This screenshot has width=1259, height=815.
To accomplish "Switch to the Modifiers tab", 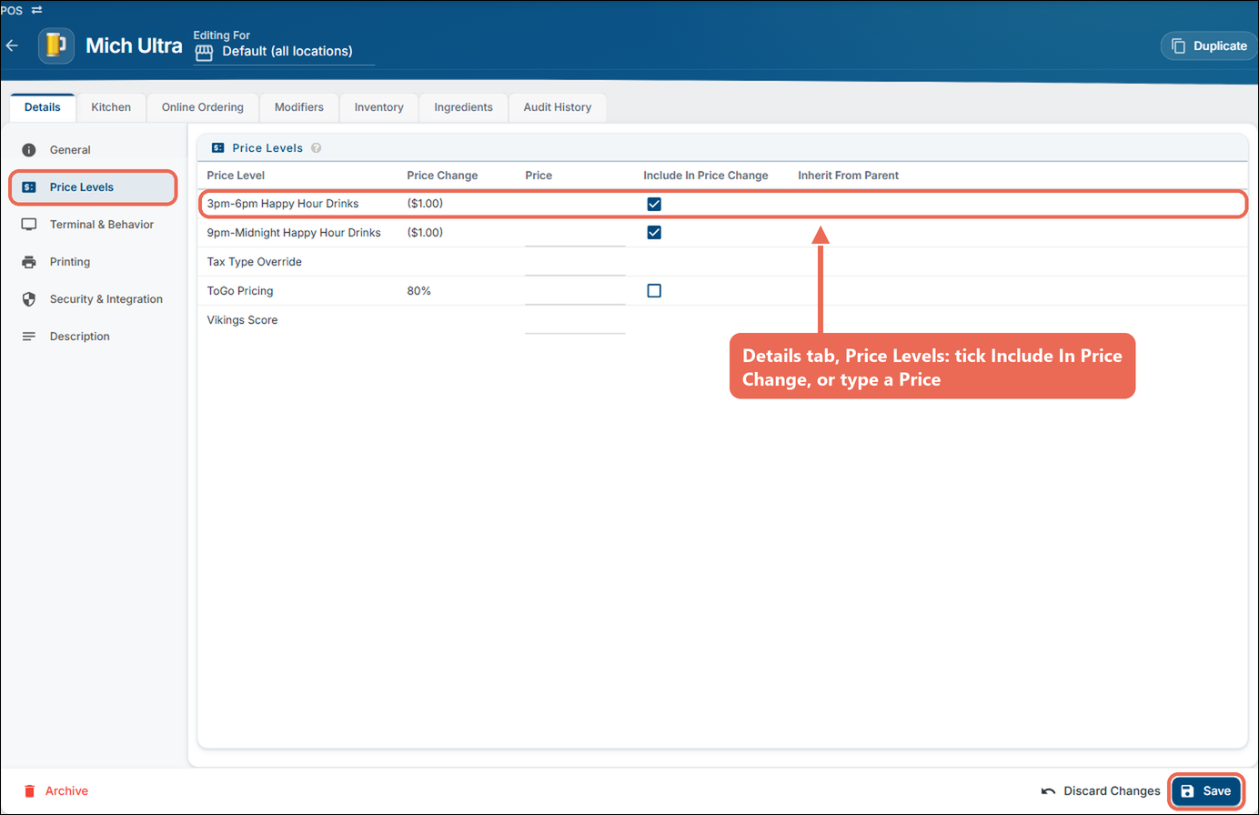I will click(299, 107).
